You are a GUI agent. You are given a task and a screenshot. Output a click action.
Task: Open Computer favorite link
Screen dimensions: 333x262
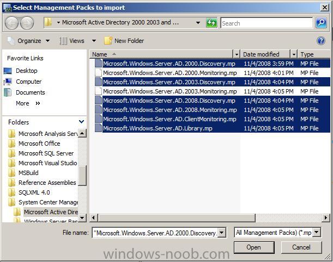coord(29,82)
